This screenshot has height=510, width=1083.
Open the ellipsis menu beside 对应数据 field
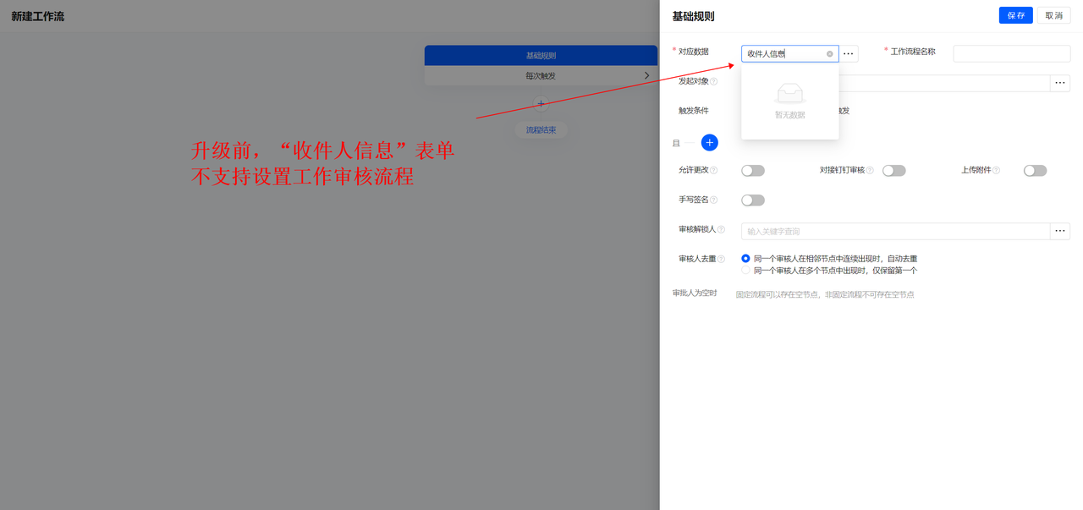click(x=849, y=53)
